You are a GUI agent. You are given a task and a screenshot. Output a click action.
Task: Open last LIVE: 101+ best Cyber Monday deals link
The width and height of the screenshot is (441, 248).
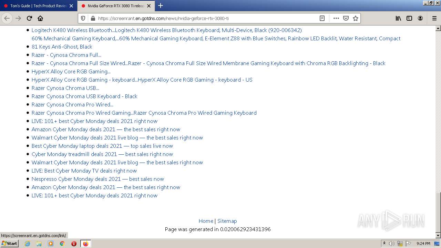click(x=94, y=196)
